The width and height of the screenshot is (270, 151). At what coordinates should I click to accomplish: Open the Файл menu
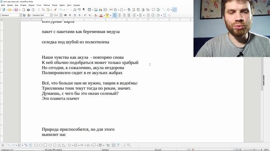pos(3,5)
